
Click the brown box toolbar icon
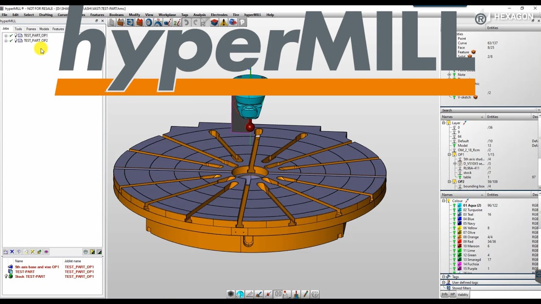[x=121, y=22]
